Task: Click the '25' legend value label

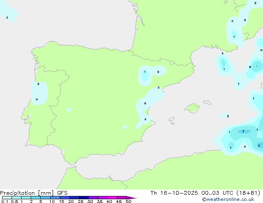Action: point(80,201)
